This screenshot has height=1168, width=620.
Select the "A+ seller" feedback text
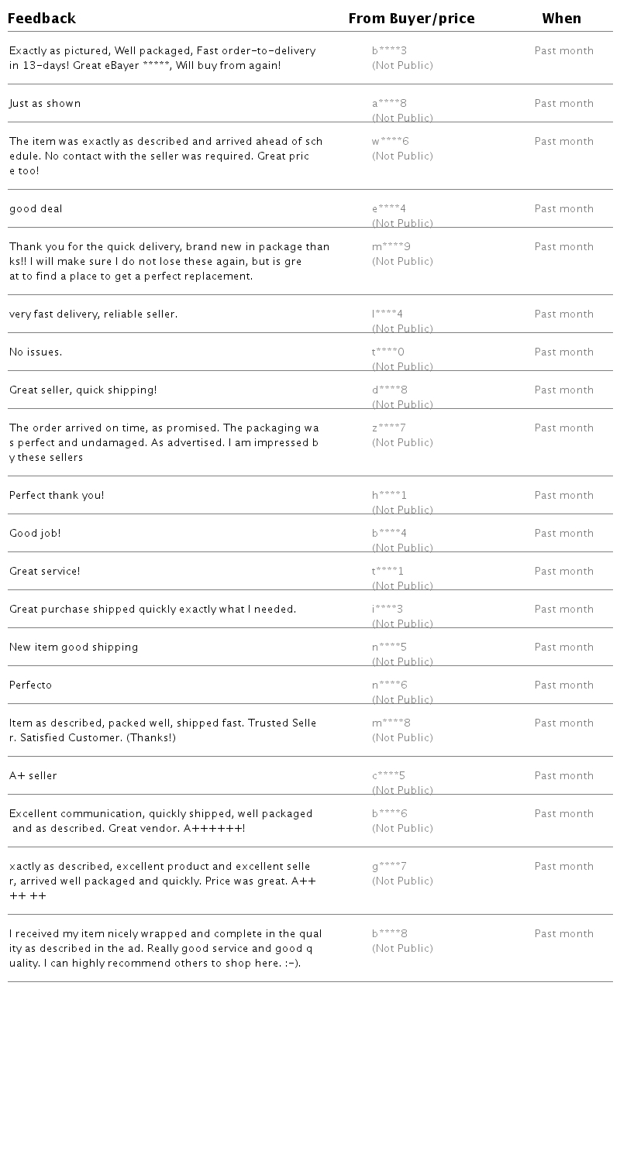click(x=33, y=776)
